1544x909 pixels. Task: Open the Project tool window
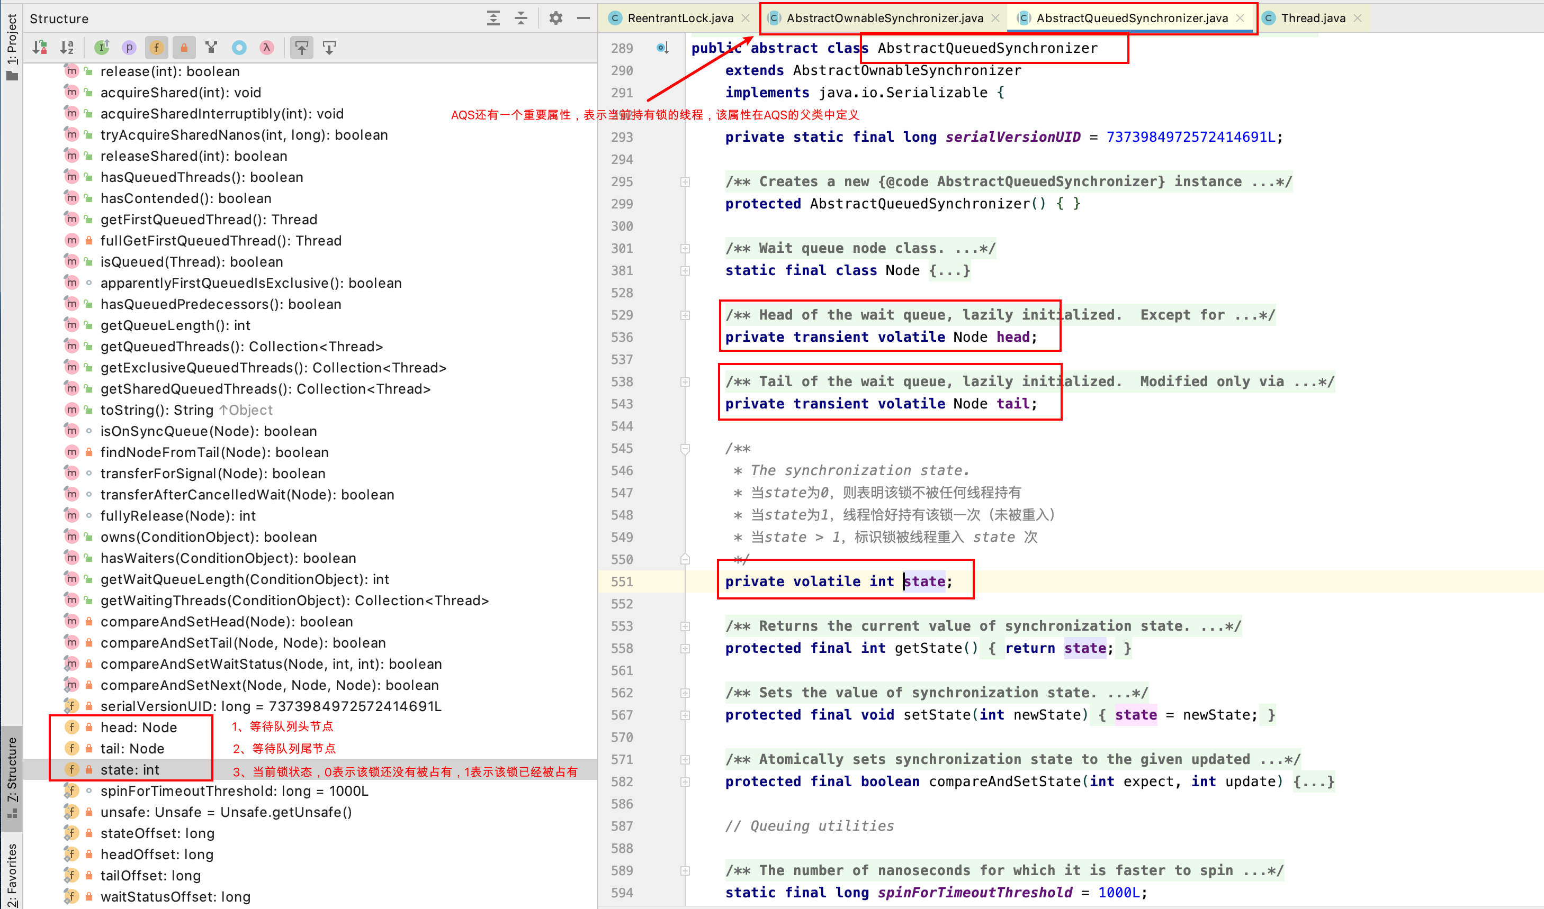(x=12, y=47)
